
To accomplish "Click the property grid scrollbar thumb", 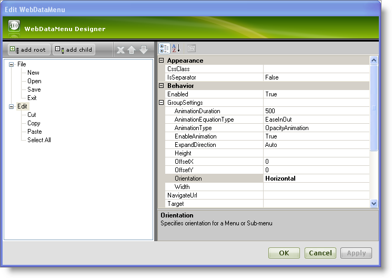I will pyautogui.click(x=374, y=108).
